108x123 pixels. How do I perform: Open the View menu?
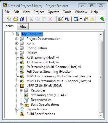tap(26, 12)
